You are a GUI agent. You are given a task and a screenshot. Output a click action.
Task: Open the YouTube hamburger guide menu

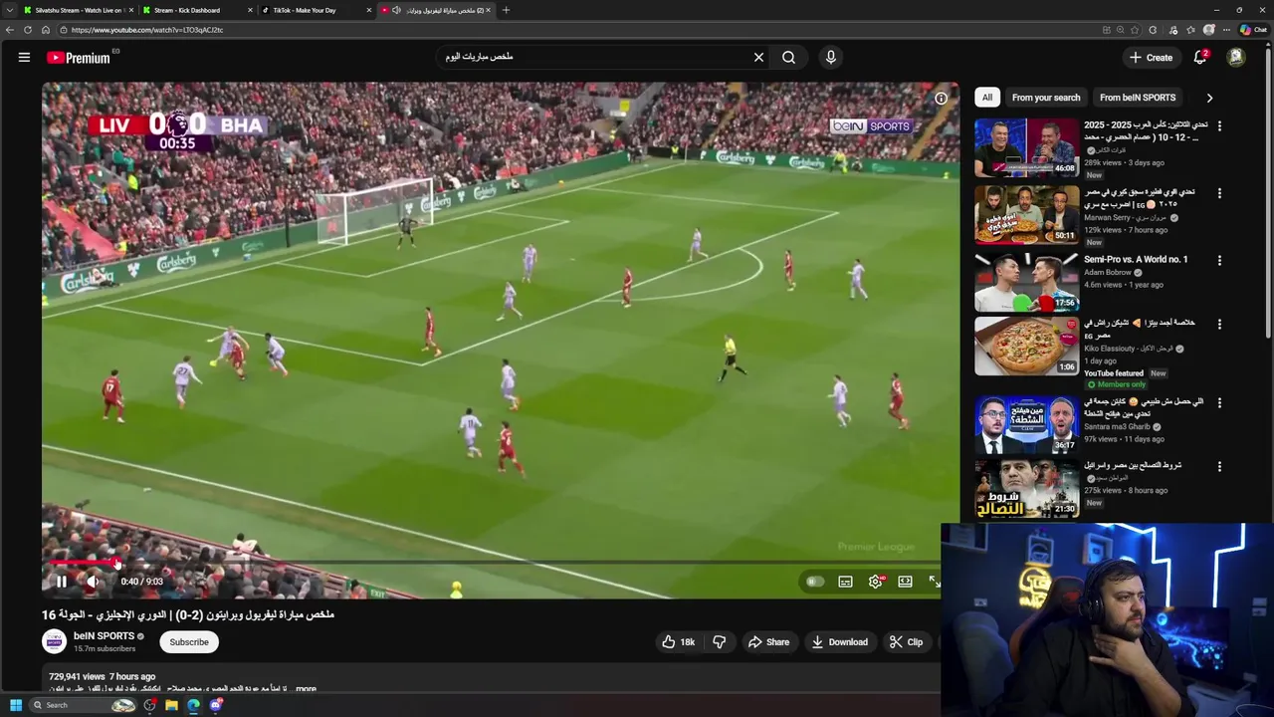coord(24,58)
